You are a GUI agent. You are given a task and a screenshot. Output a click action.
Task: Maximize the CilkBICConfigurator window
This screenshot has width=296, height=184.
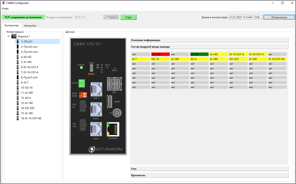tap(282, 3)
